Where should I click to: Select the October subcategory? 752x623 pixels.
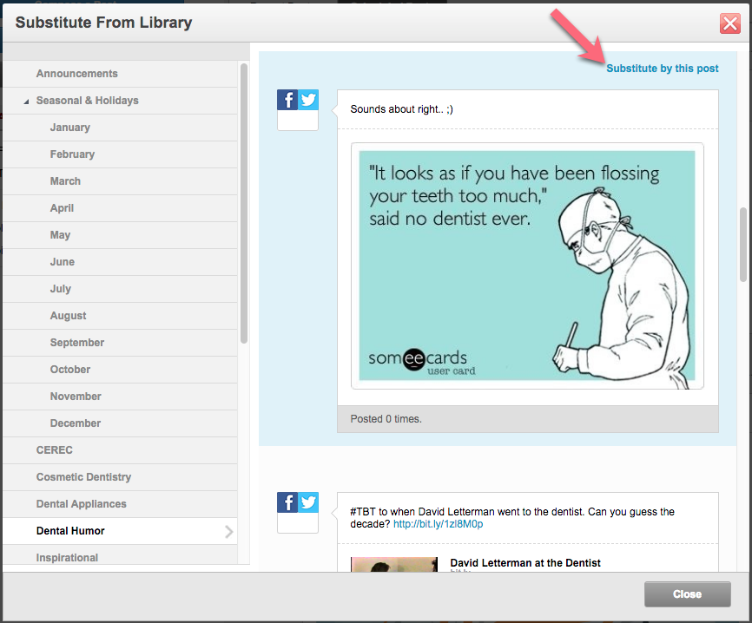pos(120,369)
